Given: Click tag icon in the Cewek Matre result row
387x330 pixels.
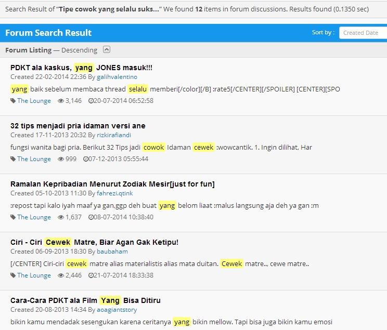Looking at the screenshot, I should pos(13,275).
